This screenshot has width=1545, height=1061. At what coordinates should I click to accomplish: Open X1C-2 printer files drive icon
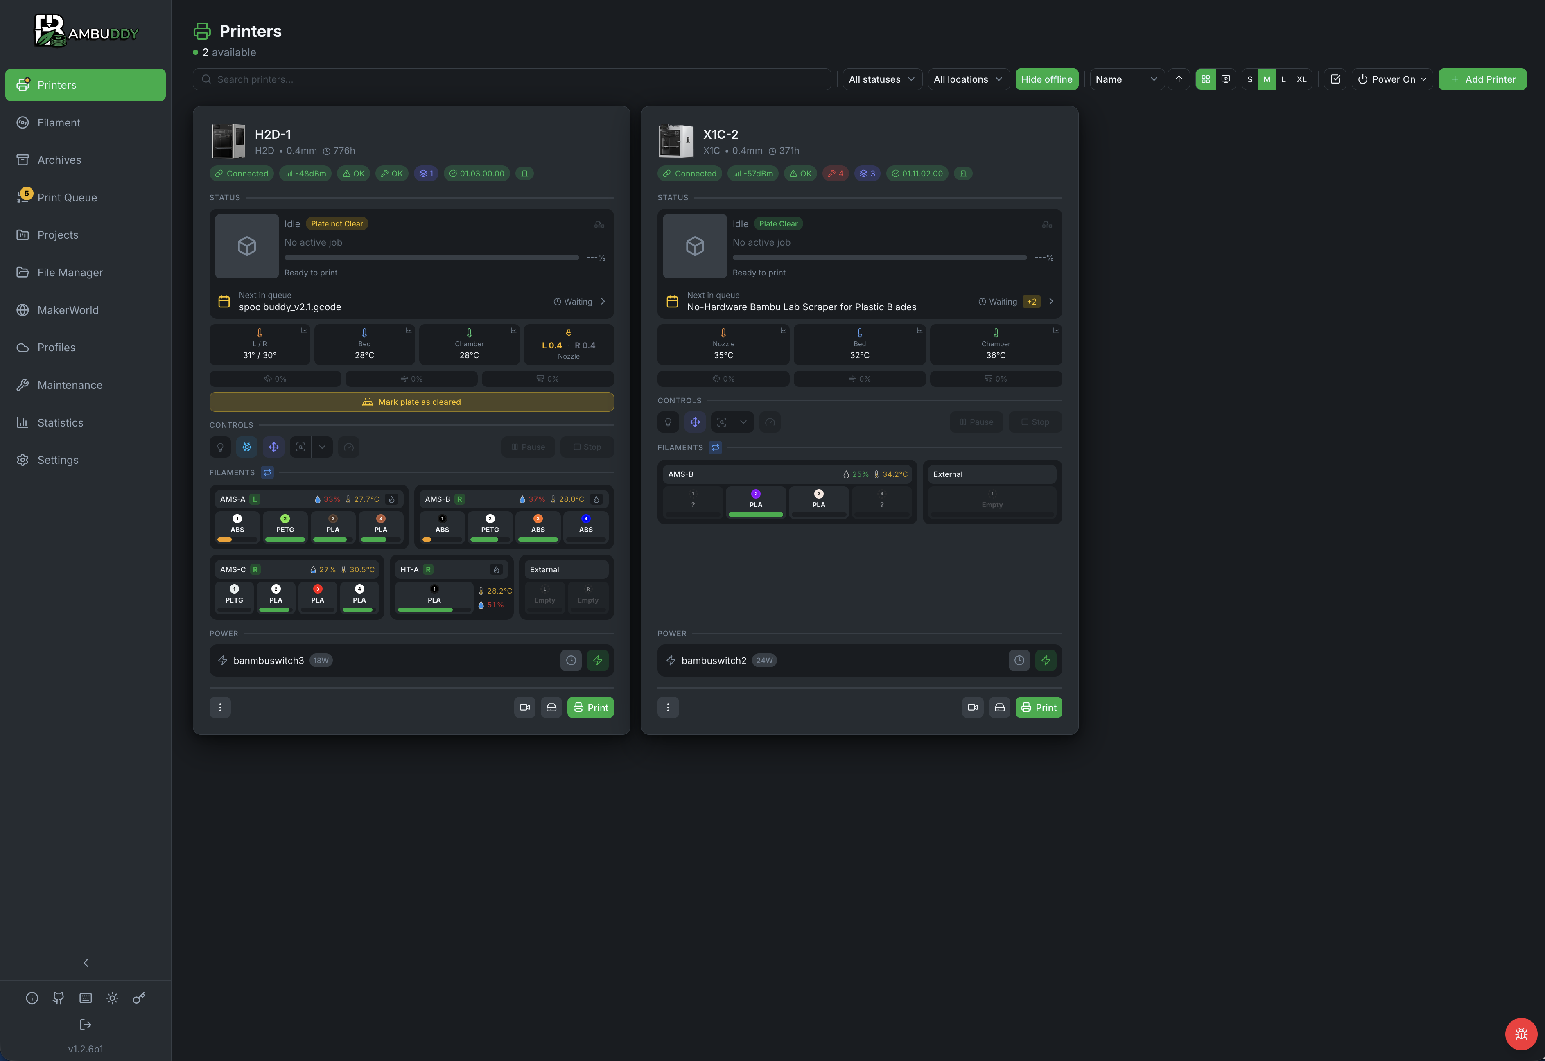[x=999, y=707]
